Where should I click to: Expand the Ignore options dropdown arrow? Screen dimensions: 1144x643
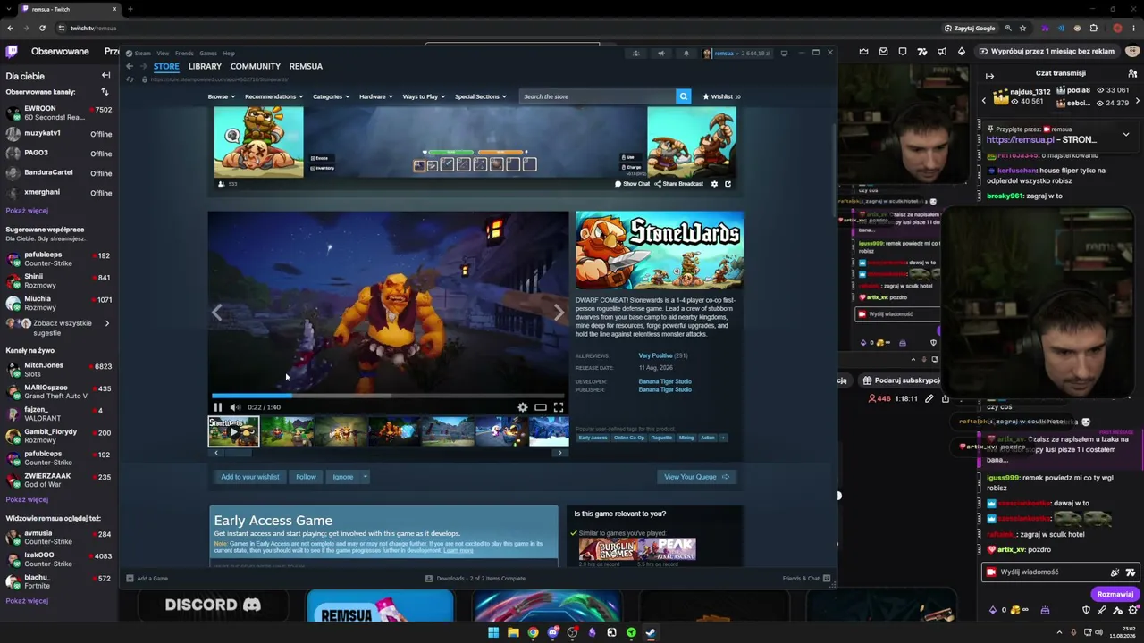click(366, 477)
